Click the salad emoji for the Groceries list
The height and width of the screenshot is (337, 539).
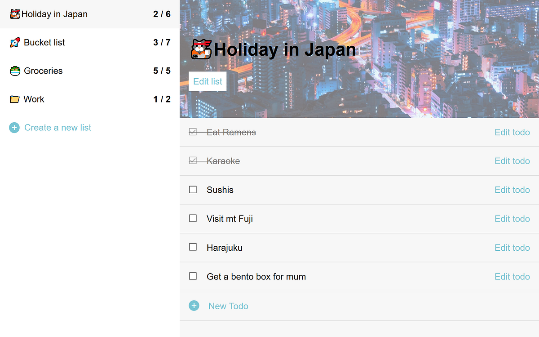pyautogui.click(x=14, y=70)
